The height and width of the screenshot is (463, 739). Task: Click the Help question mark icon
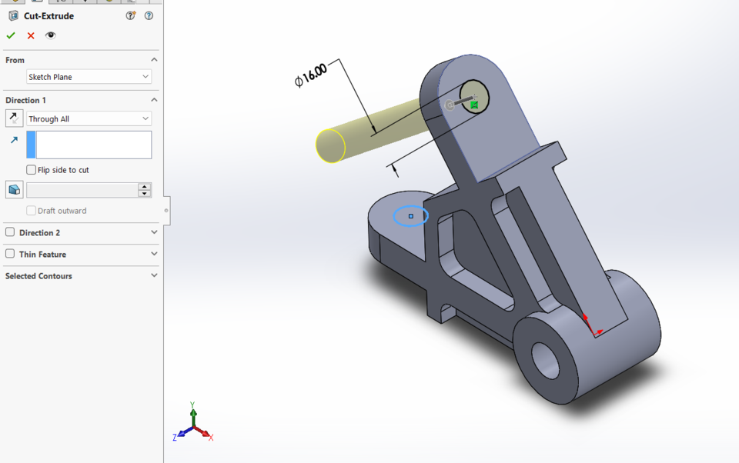149,15
